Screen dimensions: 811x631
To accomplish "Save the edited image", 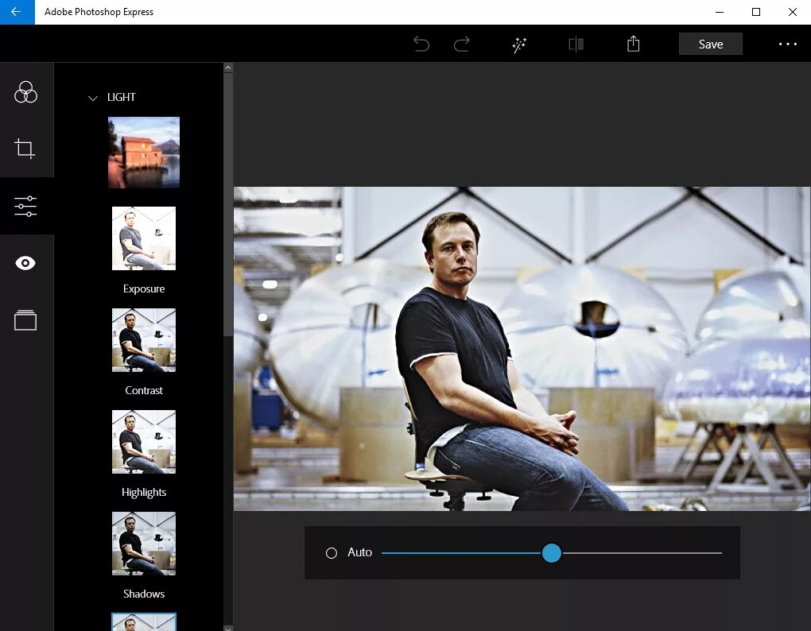I will [x=711, y=44].
